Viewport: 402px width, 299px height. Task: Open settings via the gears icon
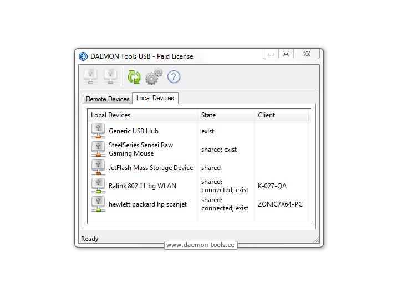coord(154,76)
